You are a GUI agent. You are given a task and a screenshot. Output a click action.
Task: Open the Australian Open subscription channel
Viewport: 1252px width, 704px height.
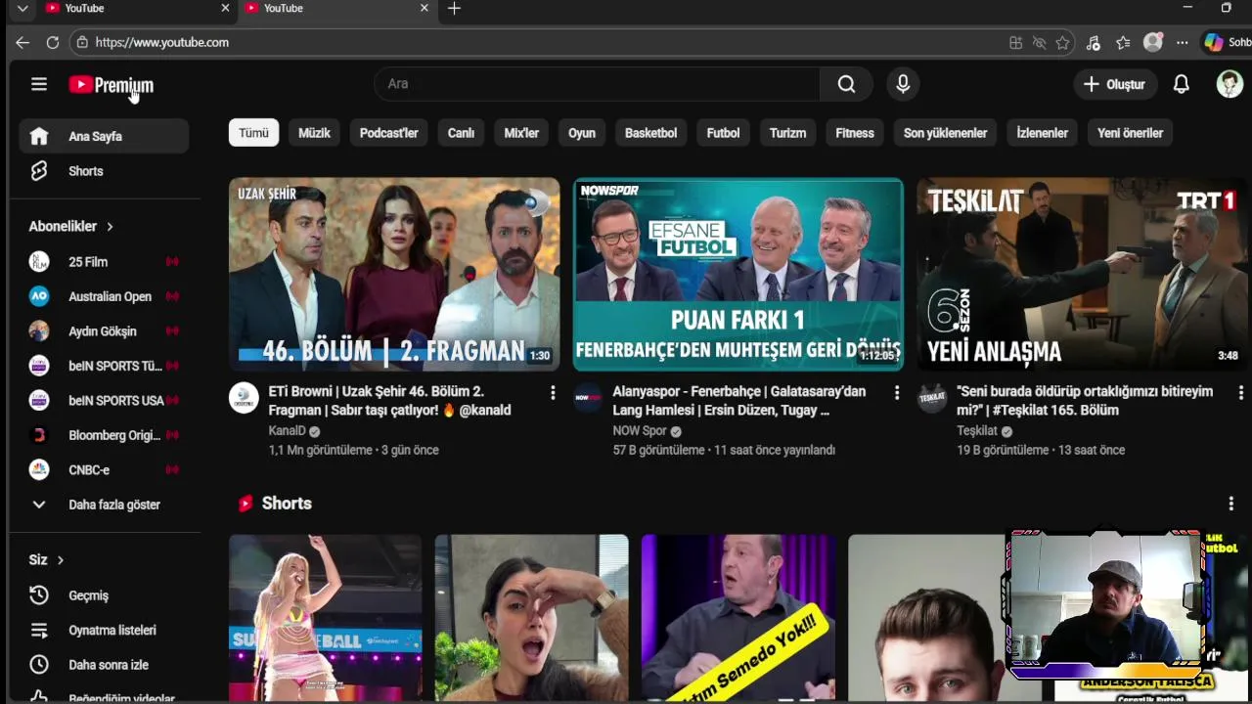coord(104,296)
